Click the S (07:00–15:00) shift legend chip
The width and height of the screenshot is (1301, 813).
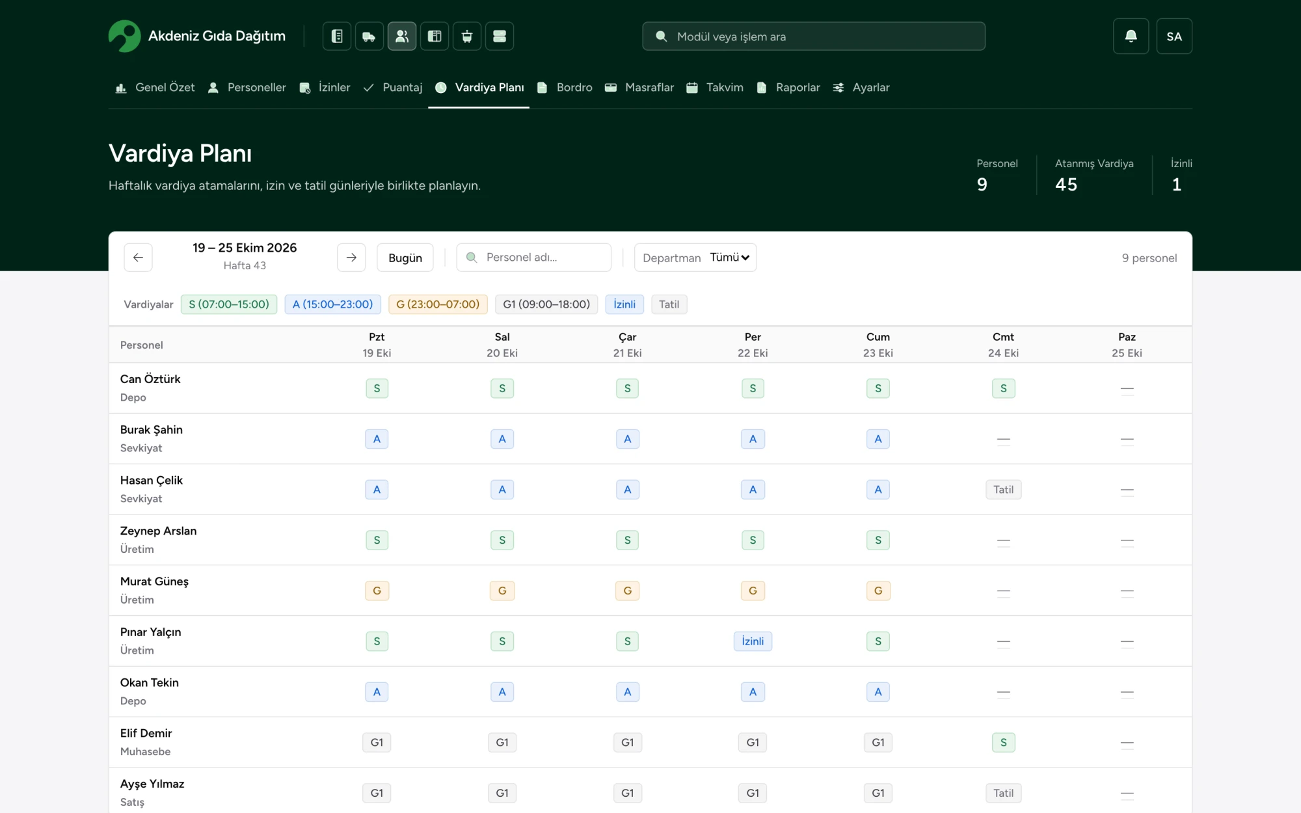coord(229,304)
